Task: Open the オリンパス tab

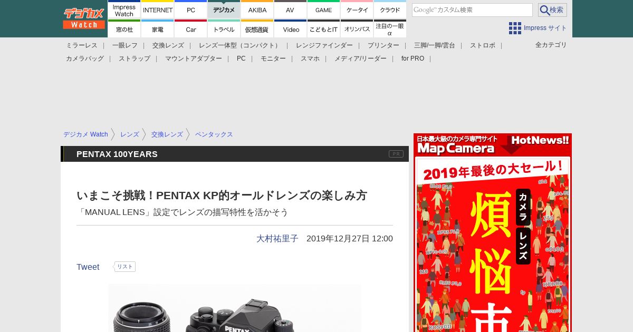Action: [x=357, y=28]
